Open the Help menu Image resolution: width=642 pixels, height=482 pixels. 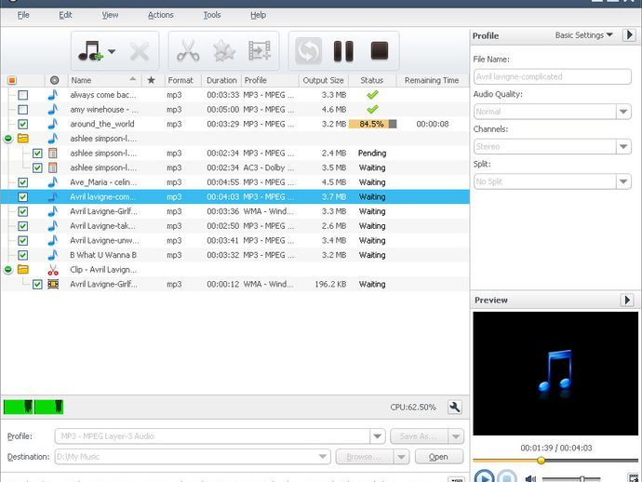[x=259, y=15]
